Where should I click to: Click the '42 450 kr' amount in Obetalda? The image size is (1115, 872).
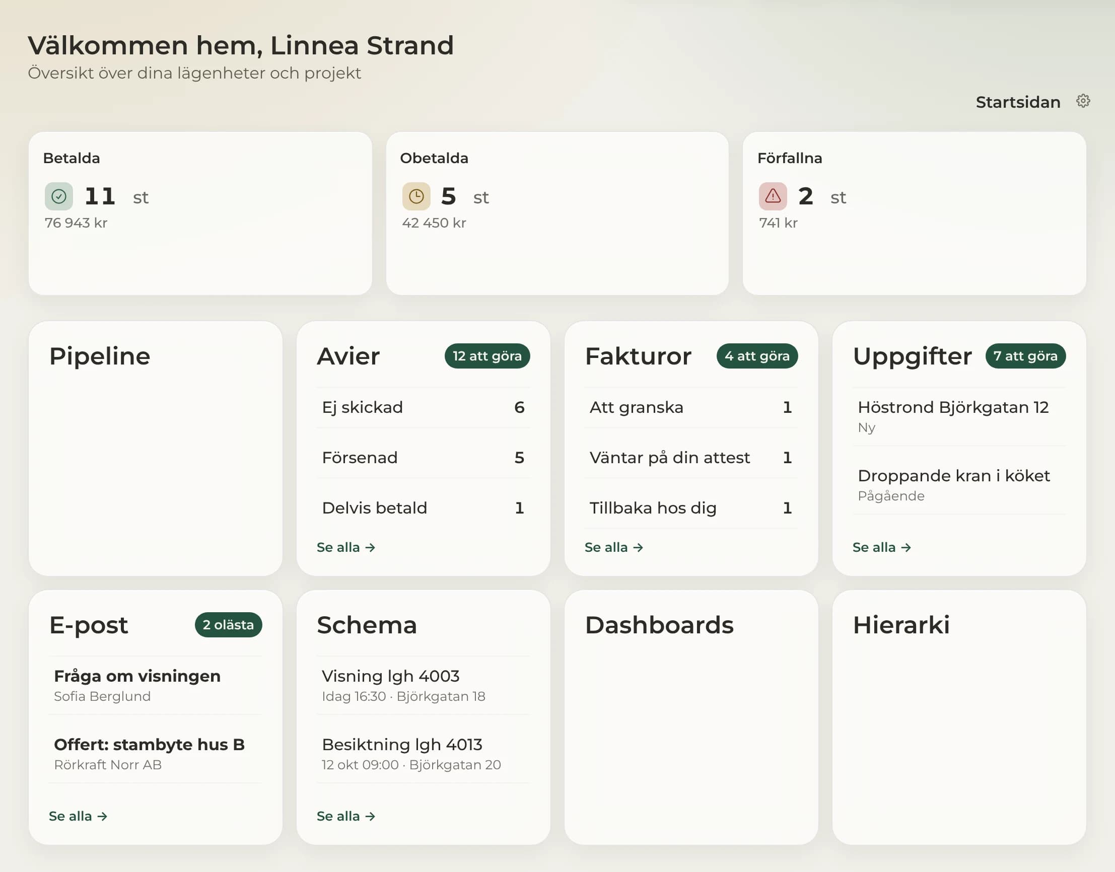(434, 223)
